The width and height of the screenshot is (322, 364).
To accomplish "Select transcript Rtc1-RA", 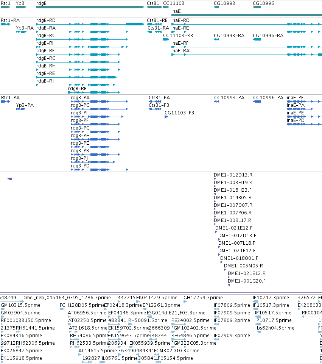I will pos(6,24).
